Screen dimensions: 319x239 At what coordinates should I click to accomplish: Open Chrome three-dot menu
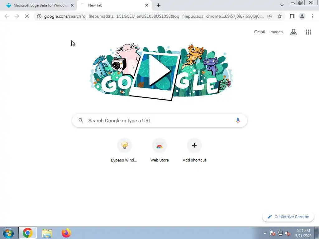point(312,16)
